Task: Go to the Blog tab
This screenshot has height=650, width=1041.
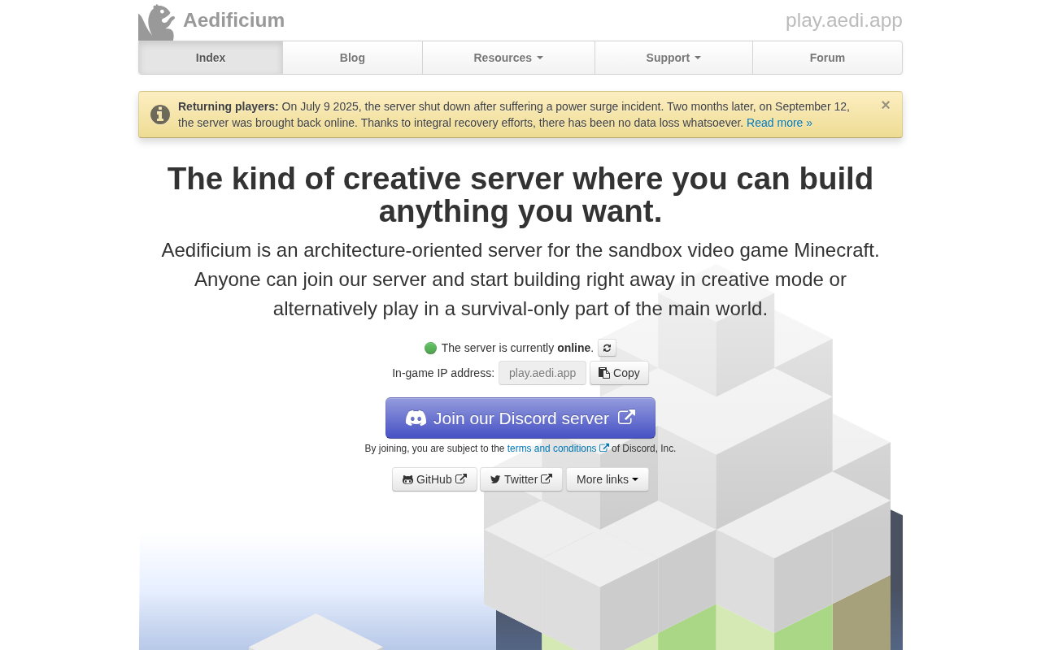Action: tap(352, 58)
